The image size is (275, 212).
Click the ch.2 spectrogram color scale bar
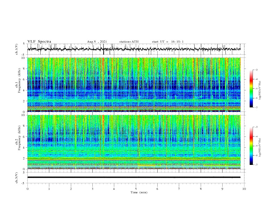tap(251, 146)
